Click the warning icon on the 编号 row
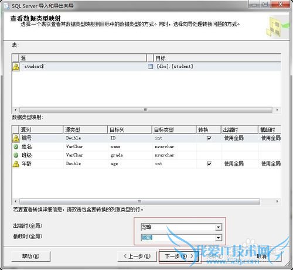This screenshot has height=270, width=293. coord(16,138)
